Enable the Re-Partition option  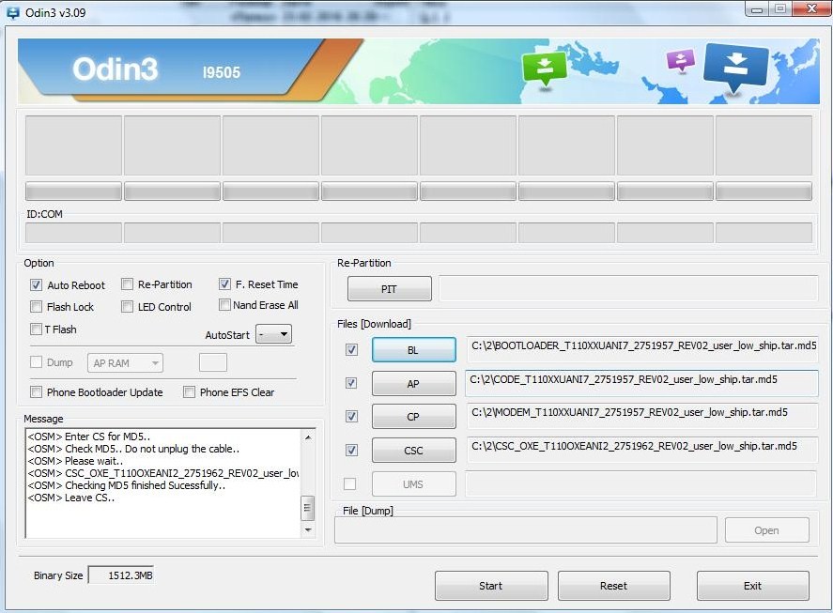127,284
